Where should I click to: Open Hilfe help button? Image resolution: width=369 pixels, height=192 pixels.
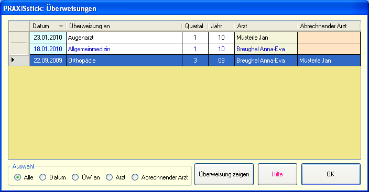277,174
